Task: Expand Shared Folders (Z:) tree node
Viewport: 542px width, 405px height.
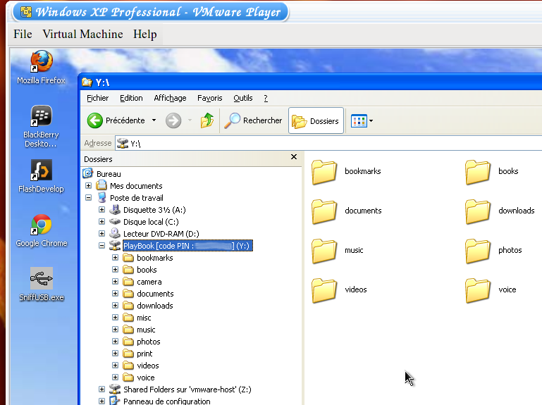Action: (x=101, y=390)
